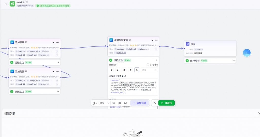Toggle the minimap icon in bottom toolbar
The height and width of the screenshot is (137, 260).
(125, 103)
